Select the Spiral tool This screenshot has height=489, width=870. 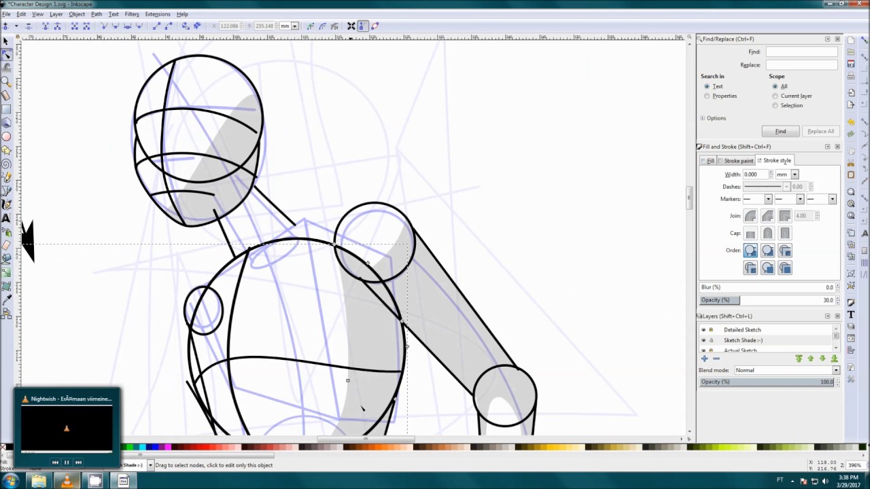coord(6,164)
